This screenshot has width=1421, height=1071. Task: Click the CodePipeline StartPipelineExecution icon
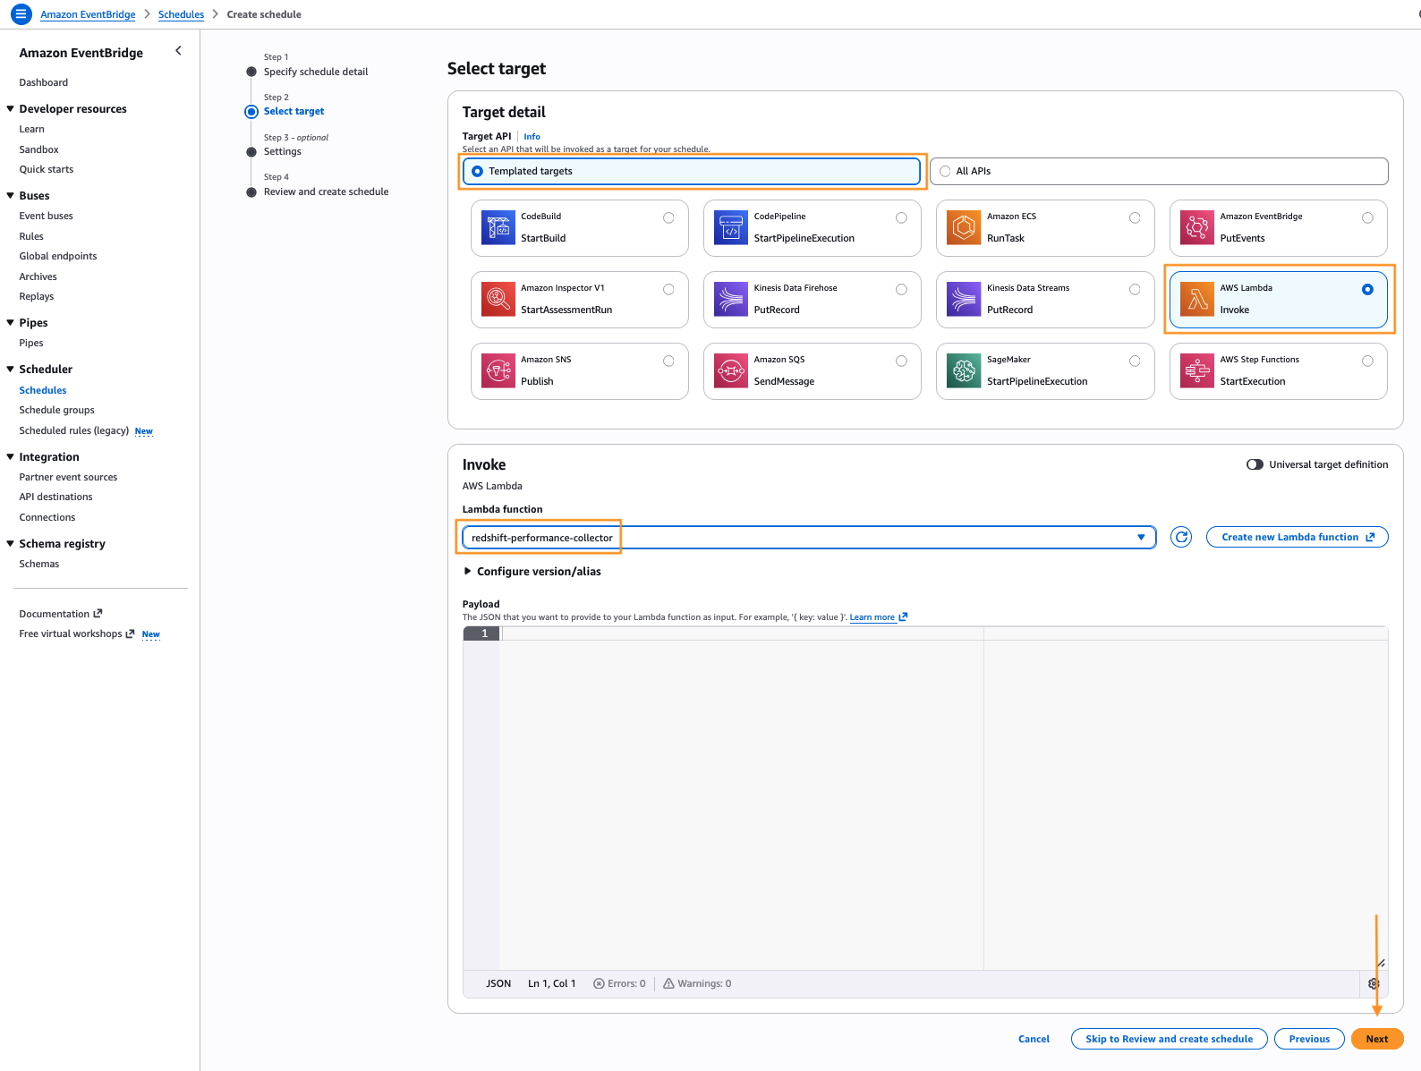(731, 227)
